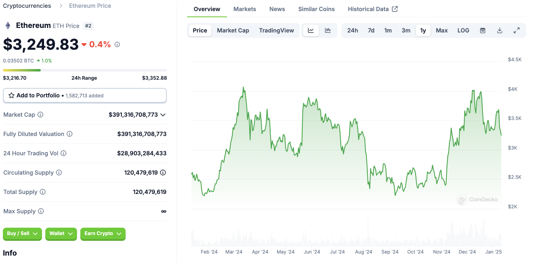This screenshot has height=263, width=533.
Task: Open the Max Supply info icon
Action: click(x=41, y=211)
